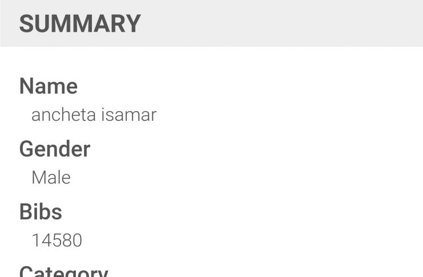This screenshot has height=277, width=423.
Task: Click the letter G in Gender label
Action: [27, 149]
